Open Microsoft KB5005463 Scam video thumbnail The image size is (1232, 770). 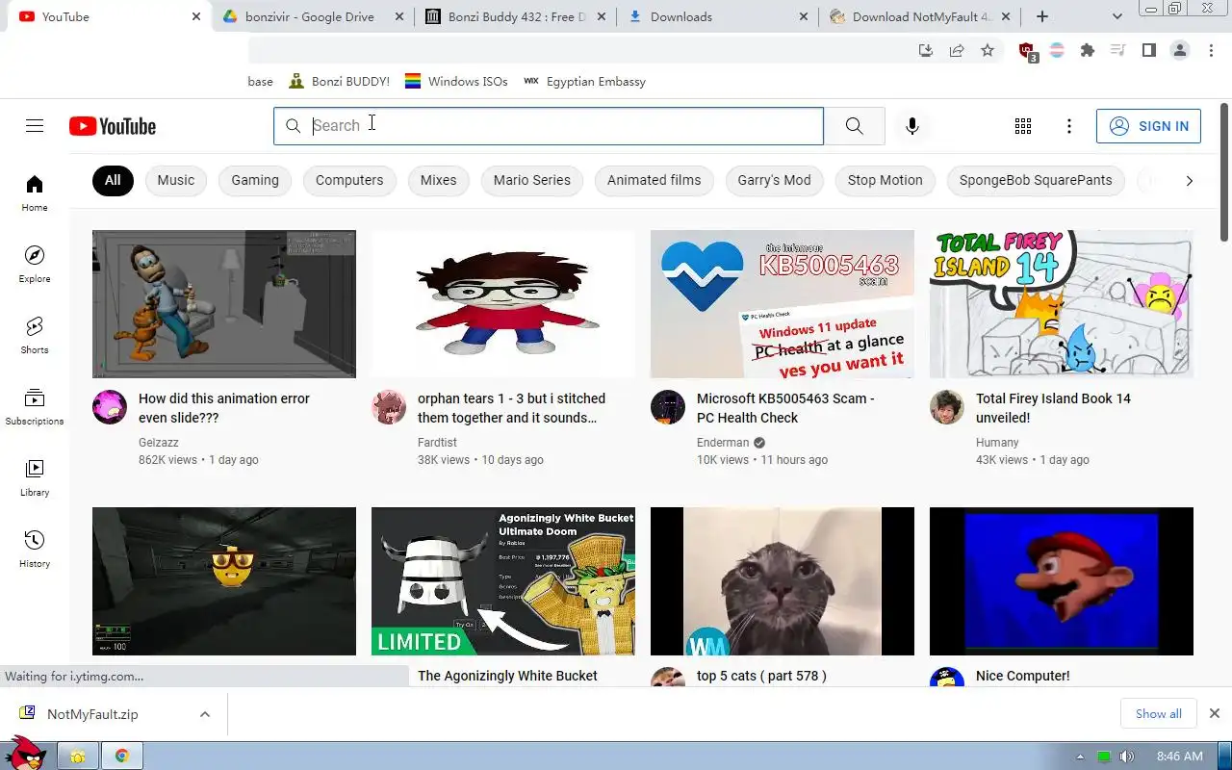pyautogui.click(x=783, y=304)
